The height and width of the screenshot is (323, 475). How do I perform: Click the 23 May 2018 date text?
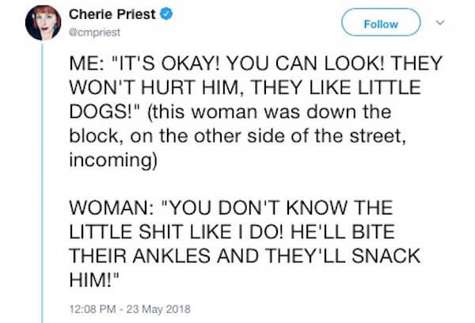pyautogui.click(x=158, y=310)
